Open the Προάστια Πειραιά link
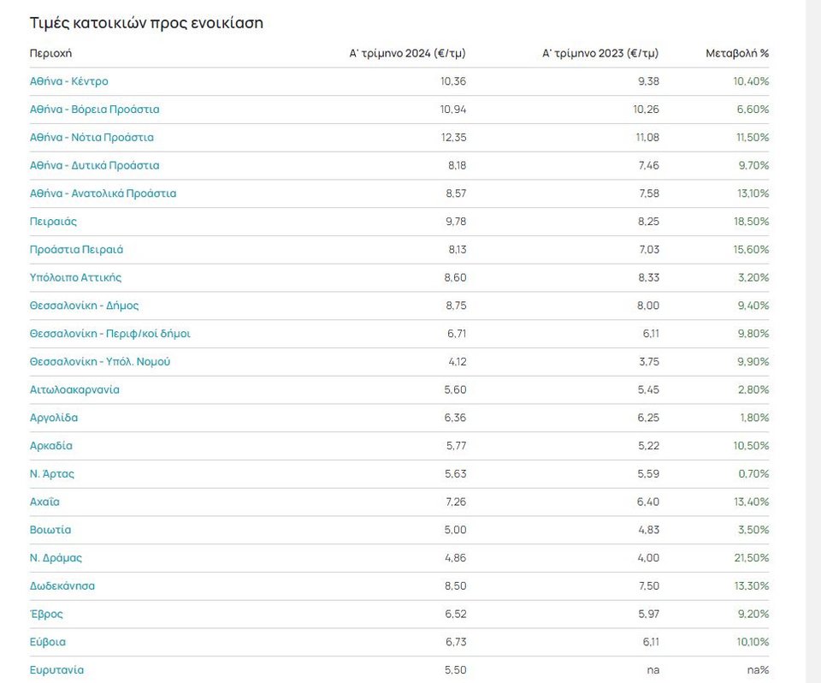The height and width of the screenshot is (683, 821). point(76,250)
